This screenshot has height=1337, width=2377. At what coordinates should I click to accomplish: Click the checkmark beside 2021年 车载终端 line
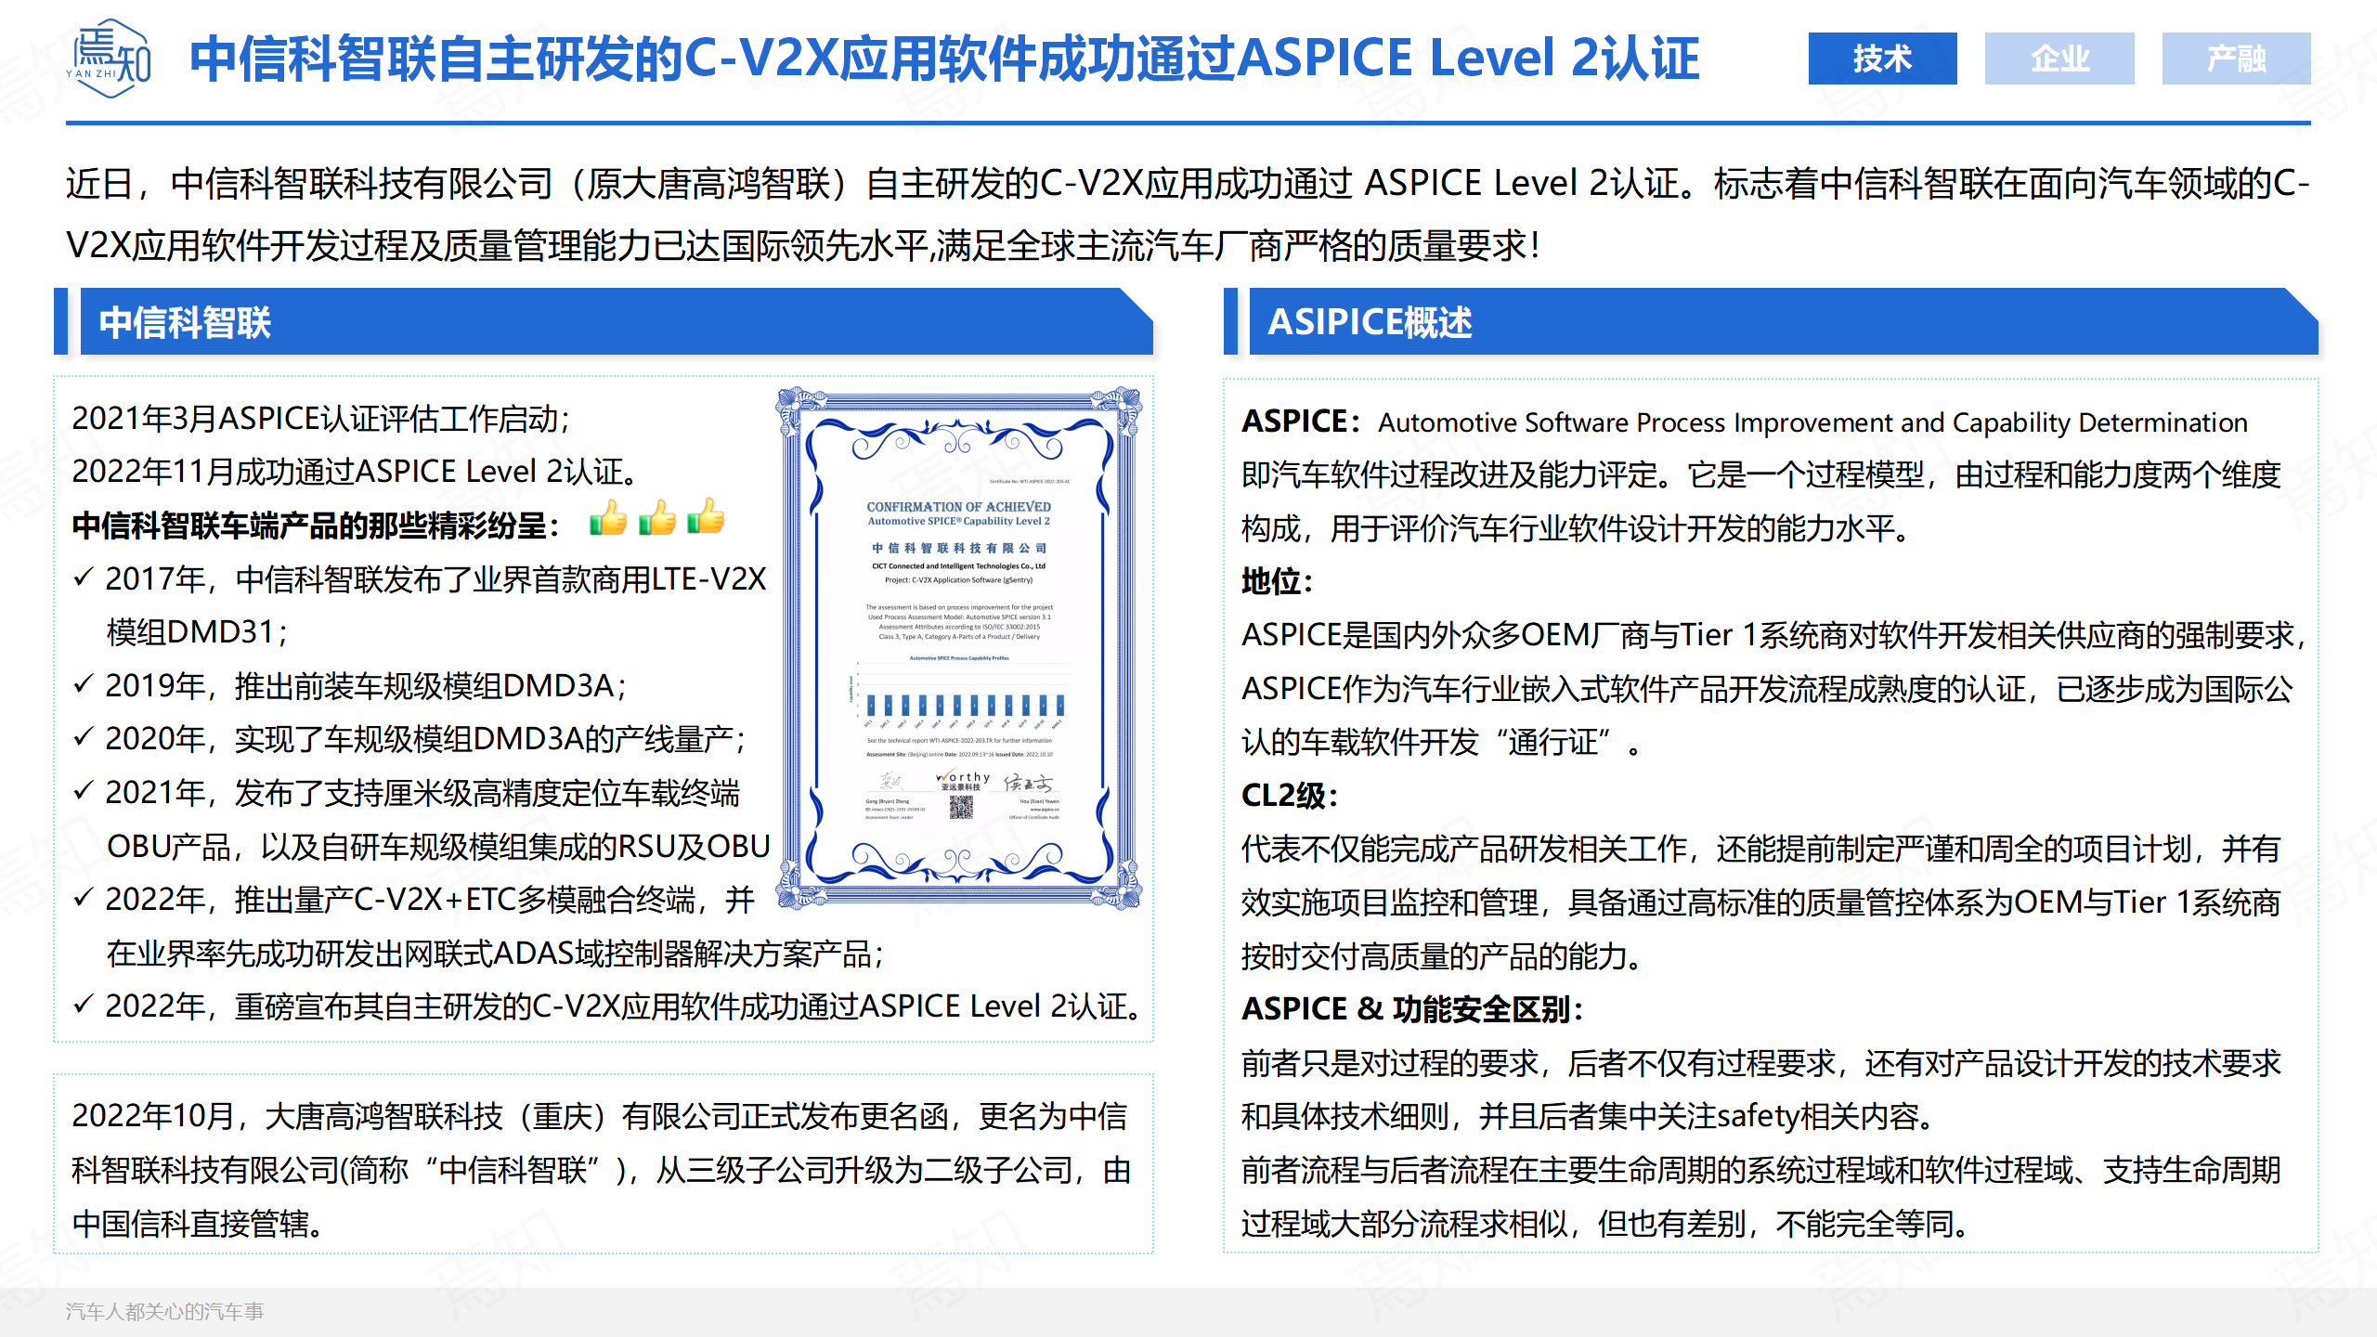[x=84, y=792]
